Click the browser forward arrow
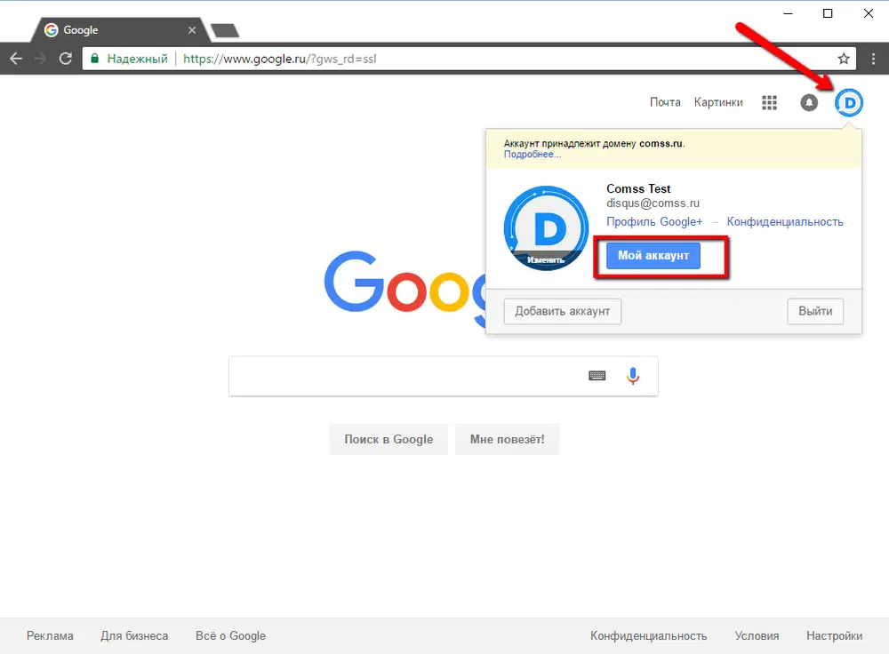The width and height of the screenshot is (889, 654). click(40, 59)
